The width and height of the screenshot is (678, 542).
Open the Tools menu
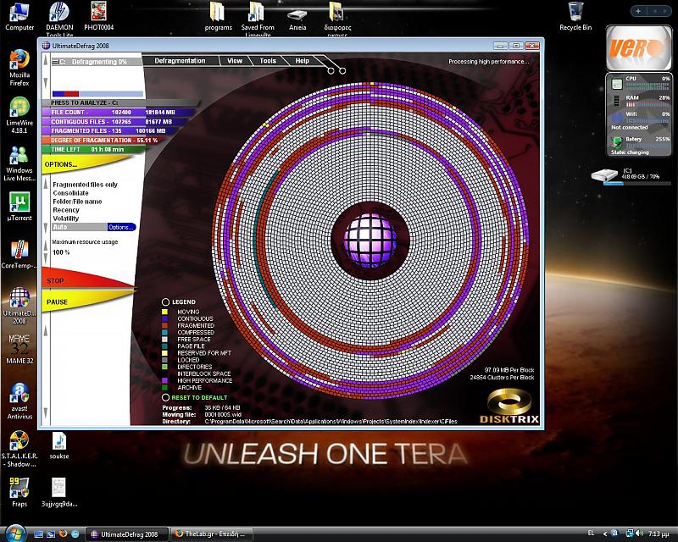tap(268, 61)
